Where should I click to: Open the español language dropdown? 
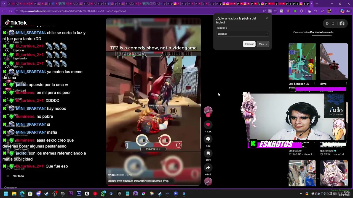[x=242, y=34]
